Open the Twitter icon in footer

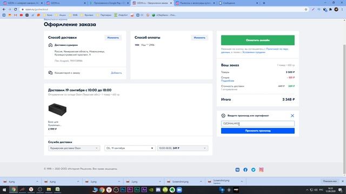click(x=254, y=170)
